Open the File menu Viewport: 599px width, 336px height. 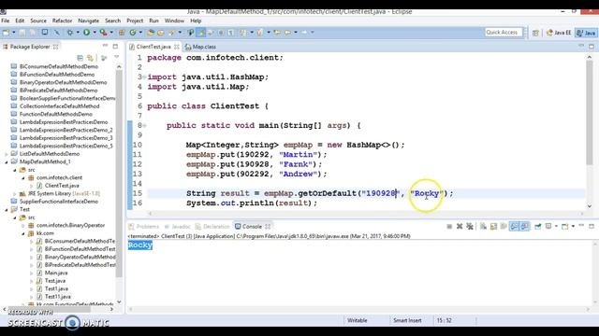tap(6, 21)
